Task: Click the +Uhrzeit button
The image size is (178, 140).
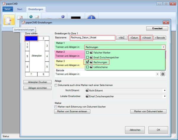Action: (147, 38)
